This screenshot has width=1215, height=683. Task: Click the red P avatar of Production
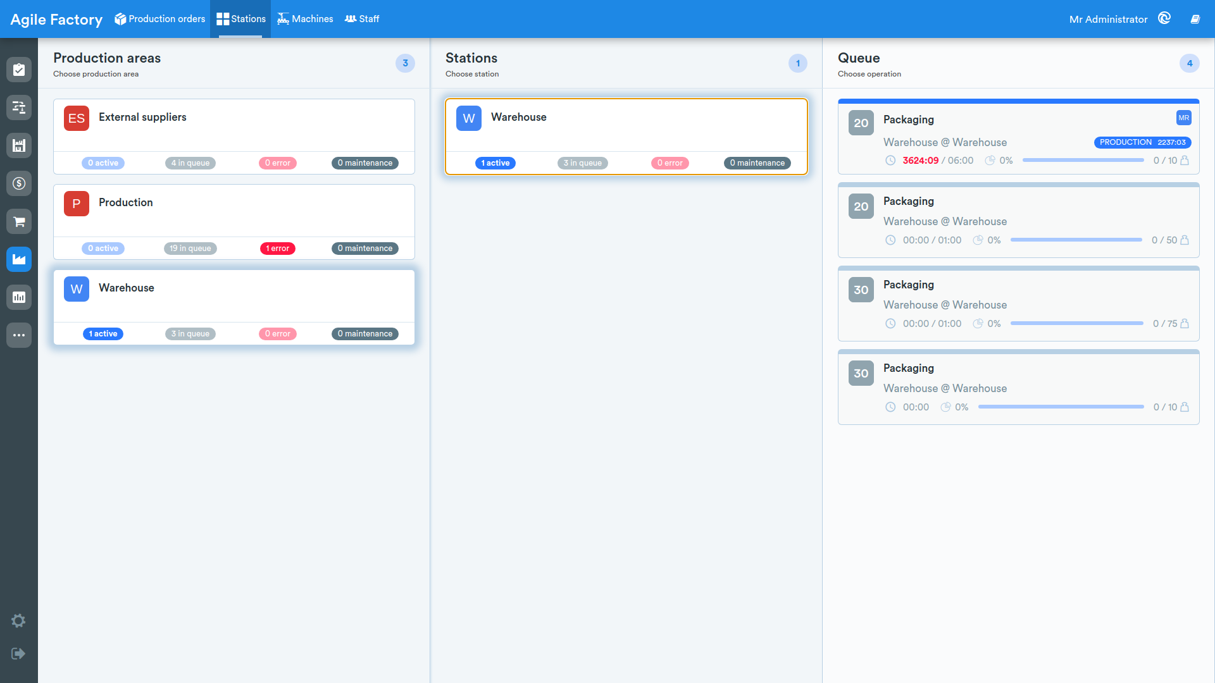(77, 204)
